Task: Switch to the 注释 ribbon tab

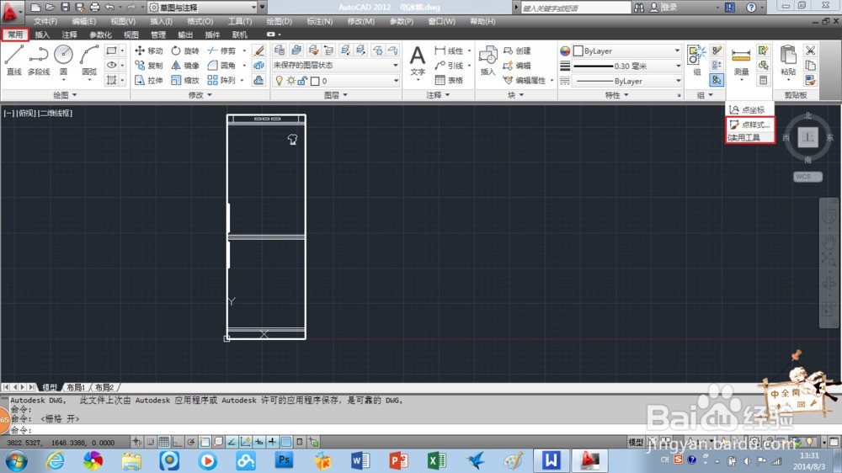Action: tap(69, 35)
